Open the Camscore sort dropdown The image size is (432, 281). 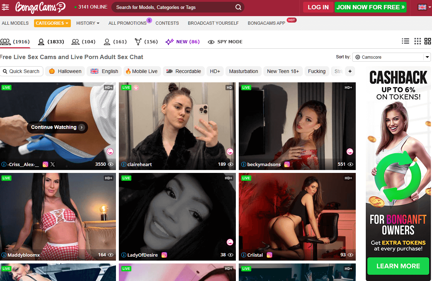(391, 57)
